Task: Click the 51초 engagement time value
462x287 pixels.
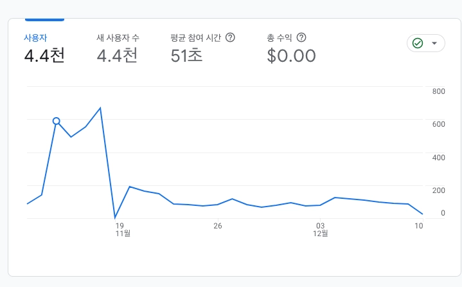Action: [x=186, y=55]
